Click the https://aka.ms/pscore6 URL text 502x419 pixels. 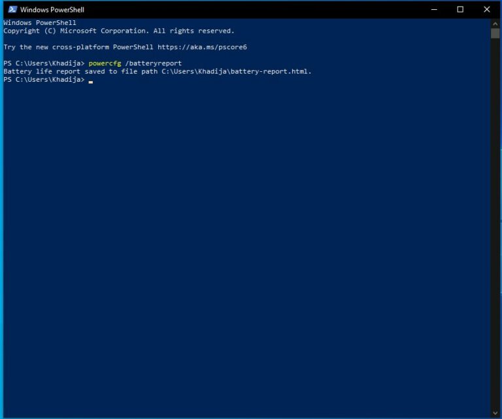point(202,47)
